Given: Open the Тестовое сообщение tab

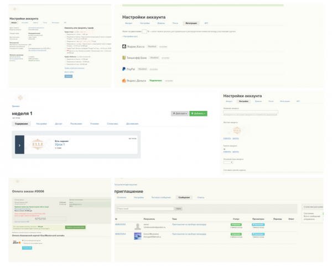Looking at the screenshot, I should [x=161, y=197].
